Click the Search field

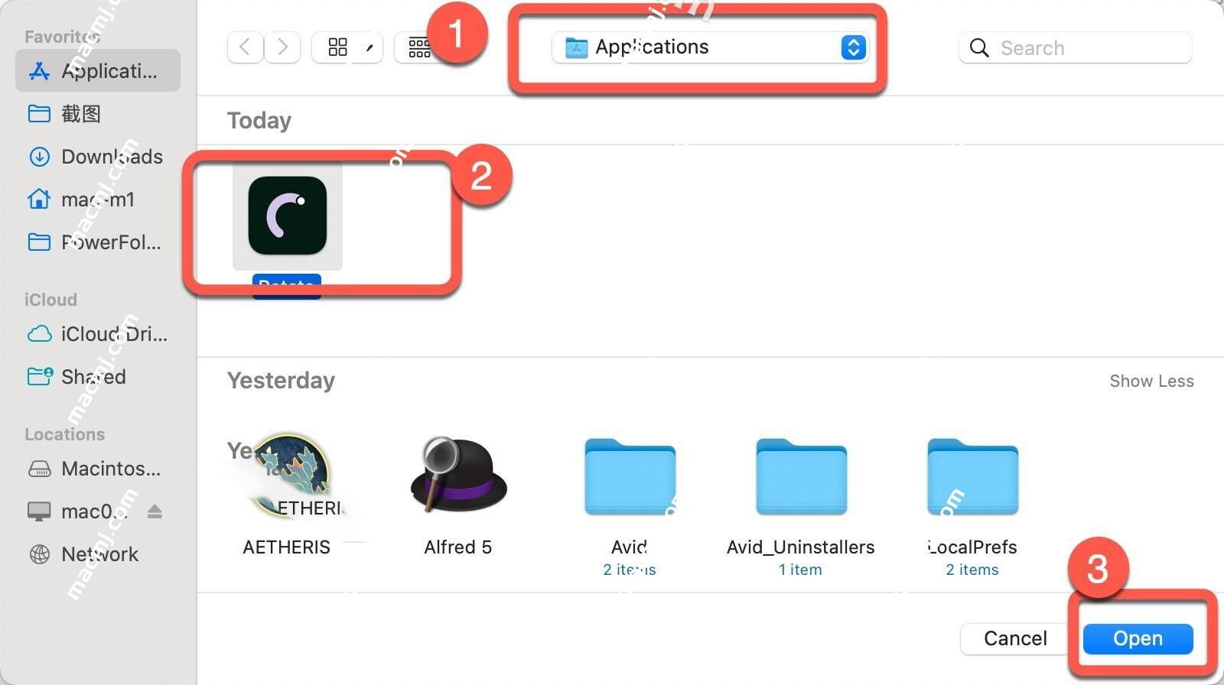pyautogui.click(x=1075, y=47)
